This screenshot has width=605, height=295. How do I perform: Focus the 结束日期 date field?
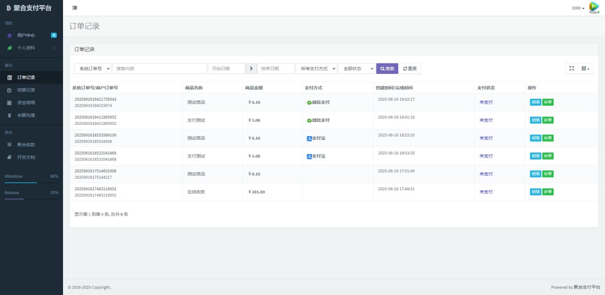(276, 68)
